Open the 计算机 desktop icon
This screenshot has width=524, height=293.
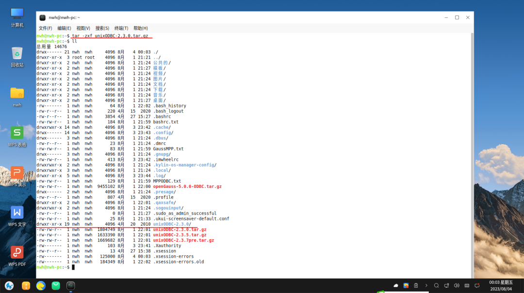tap(17, 17)
